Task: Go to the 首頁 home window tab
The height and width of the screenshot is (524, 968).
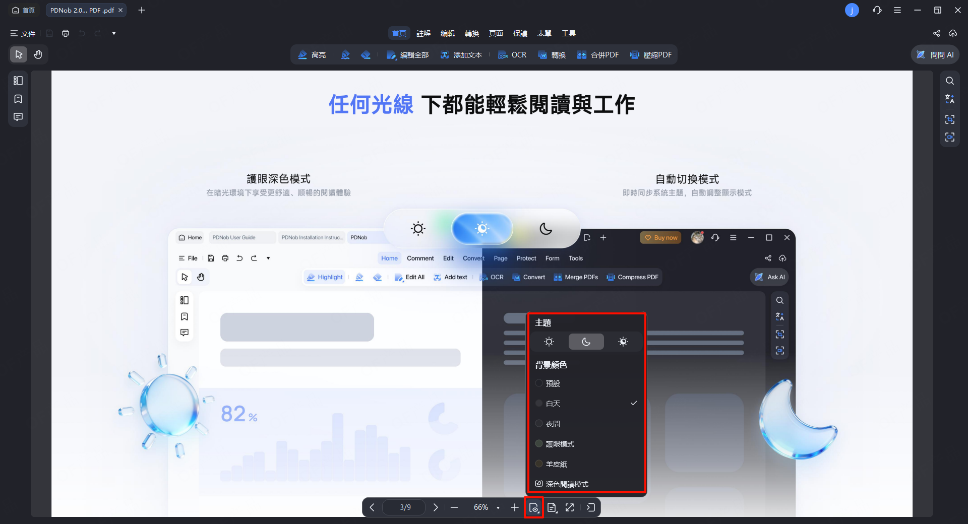Action: 24,10
